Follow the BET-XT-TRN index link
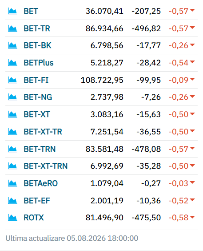The height and width of the screenshot is (251, 203). tap(46, 166)
